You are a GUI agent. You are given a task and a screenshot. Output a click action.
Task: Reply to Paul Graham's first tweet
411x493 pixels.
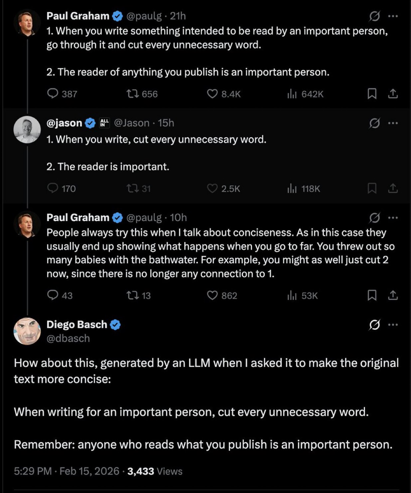click(x=53, y=94)
